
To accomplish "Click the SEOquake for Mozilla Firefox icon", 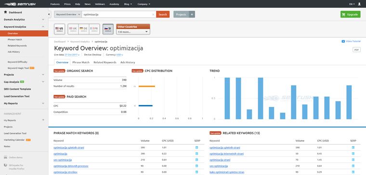I will pyautogui.click(x=5, y=165).
